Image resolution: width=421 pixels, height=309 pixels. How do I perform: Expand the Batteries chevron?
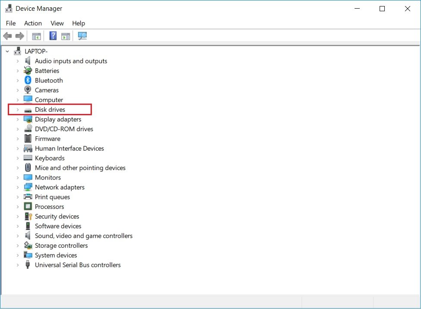point(17,71)
